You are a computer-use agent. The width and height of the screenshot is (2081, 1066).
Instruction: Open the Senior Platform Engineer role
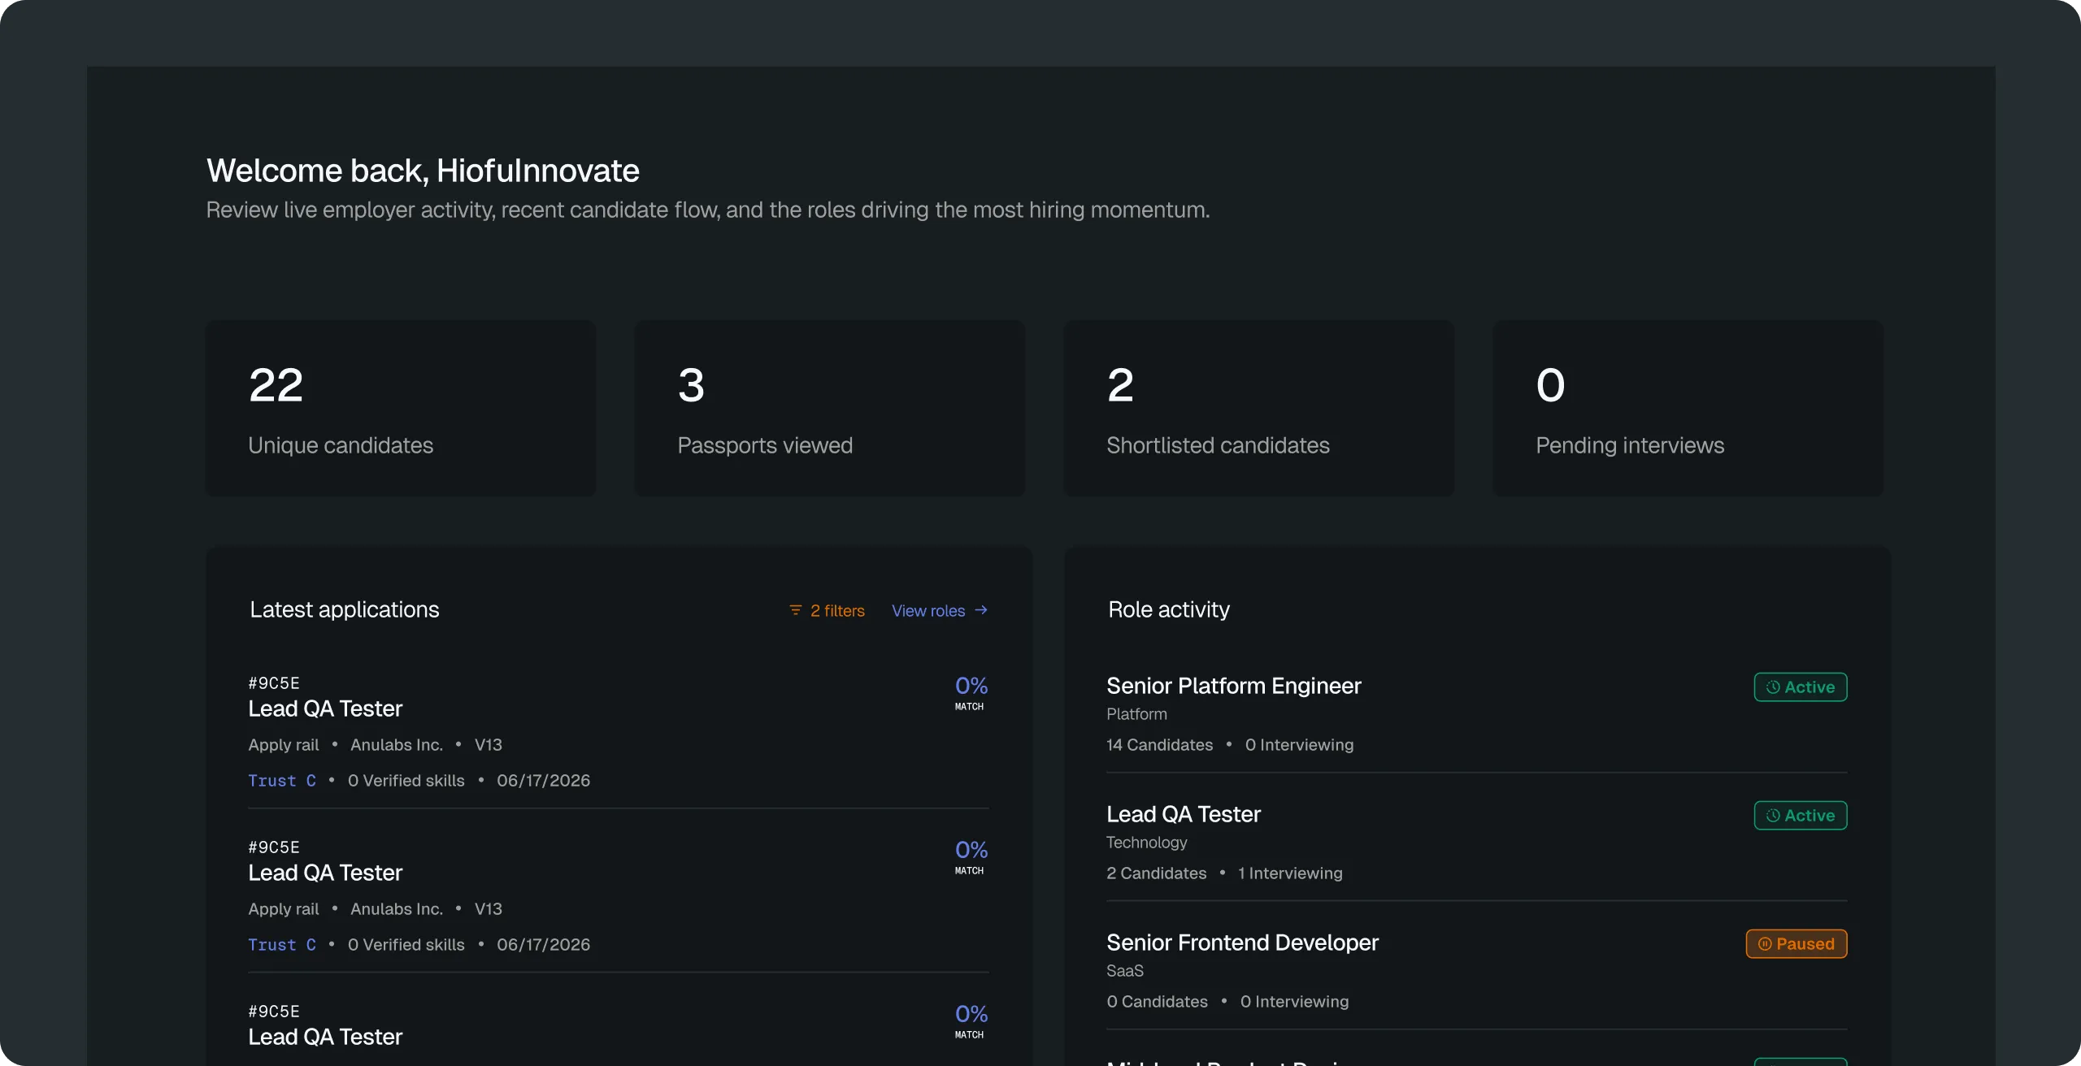(x=1477, y=713)
